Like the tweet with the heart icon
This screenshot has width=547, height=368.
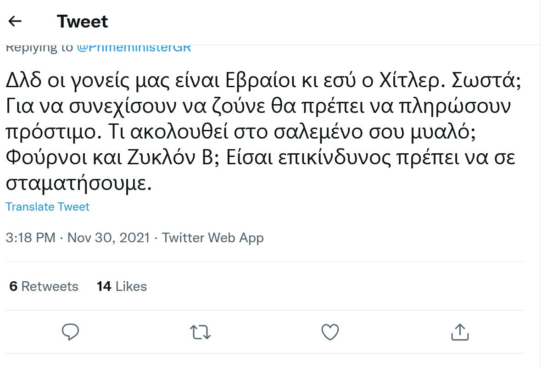pyautogui.click(x=330, y=332)
